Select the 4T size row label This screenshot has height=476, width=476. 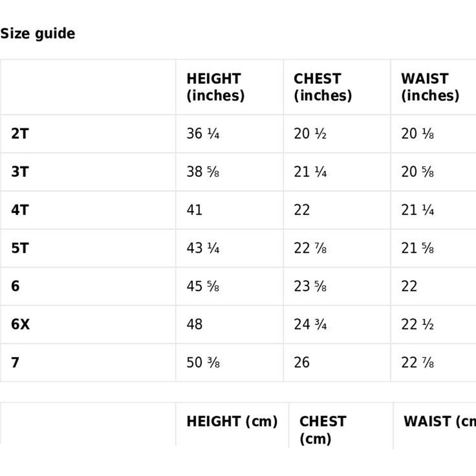[20, 210]
